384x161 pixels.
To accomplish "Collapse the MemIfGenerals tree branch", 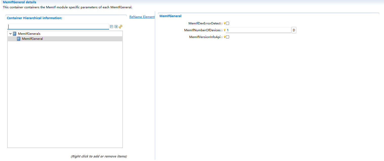I will pos(10,34).
